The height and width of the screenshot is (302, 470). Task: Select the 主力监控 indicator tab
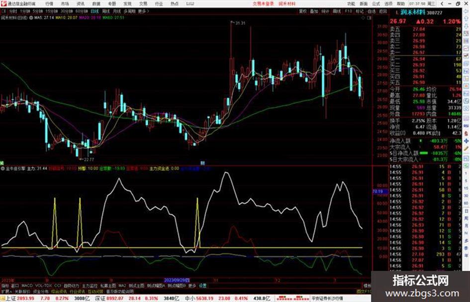[x=90, y=286]
